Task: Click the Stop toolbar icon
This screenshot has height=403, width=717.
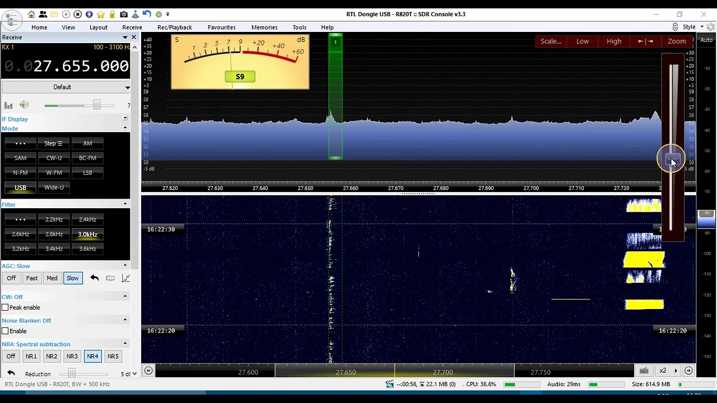Action: point(77,14)
